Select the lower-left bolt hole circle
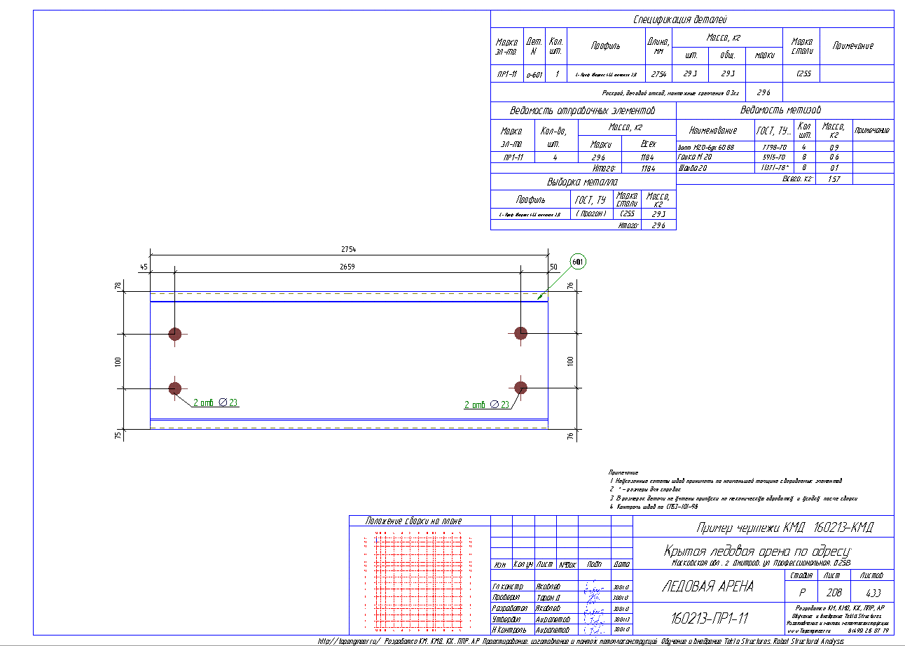905x646 pixels. (x=175, y=388)
